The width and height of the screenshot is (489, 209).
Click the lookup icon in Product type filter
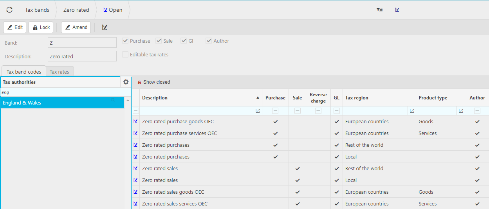click(461, 111)
